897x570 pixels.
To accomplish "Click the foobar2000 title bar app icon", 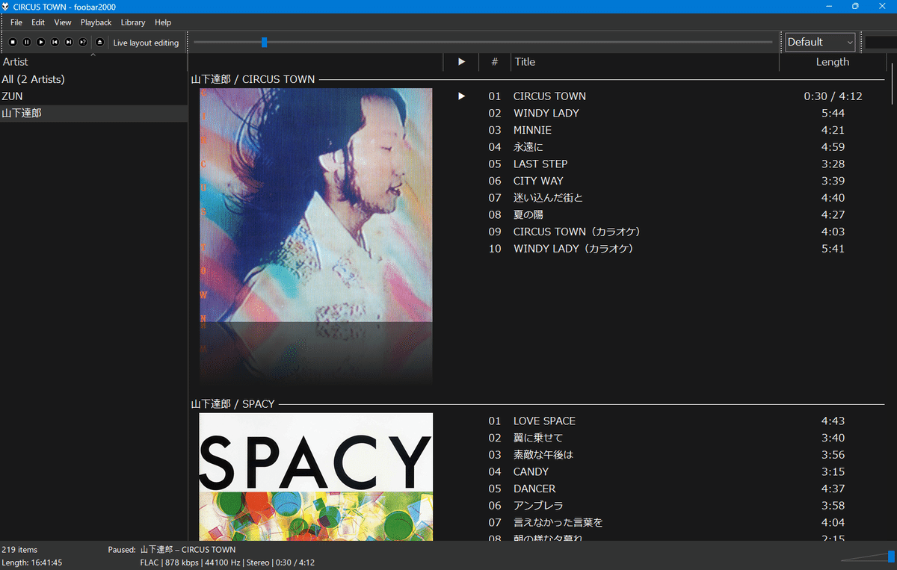I will pyautogui.click(x=6, y=6).
